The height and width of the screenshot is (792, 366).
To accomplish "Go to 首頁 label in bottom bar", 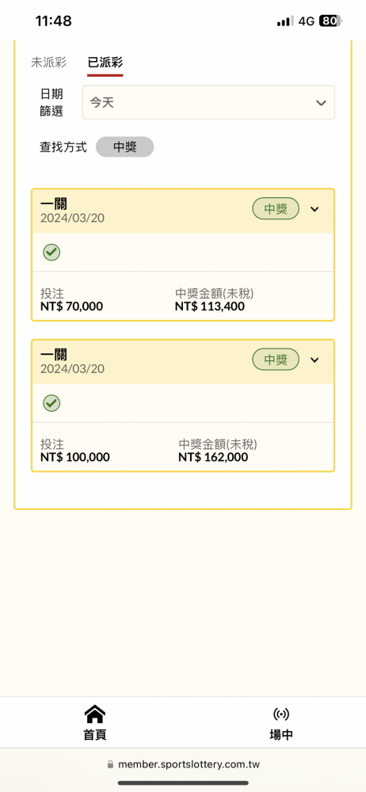I will click(94, 734).
